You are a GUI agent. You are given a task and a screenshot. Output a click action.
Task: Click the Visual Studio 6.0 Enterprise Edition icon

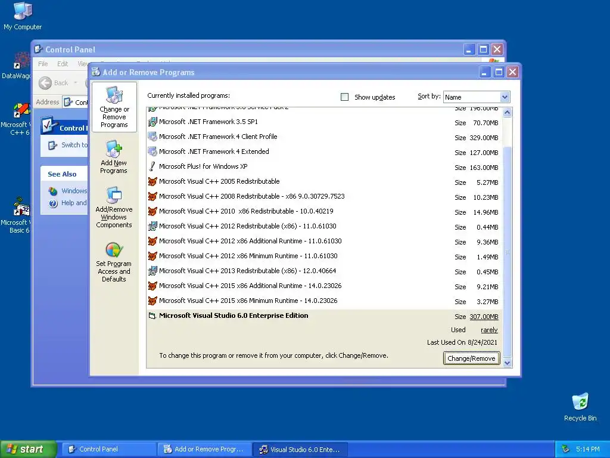(152, 316)
